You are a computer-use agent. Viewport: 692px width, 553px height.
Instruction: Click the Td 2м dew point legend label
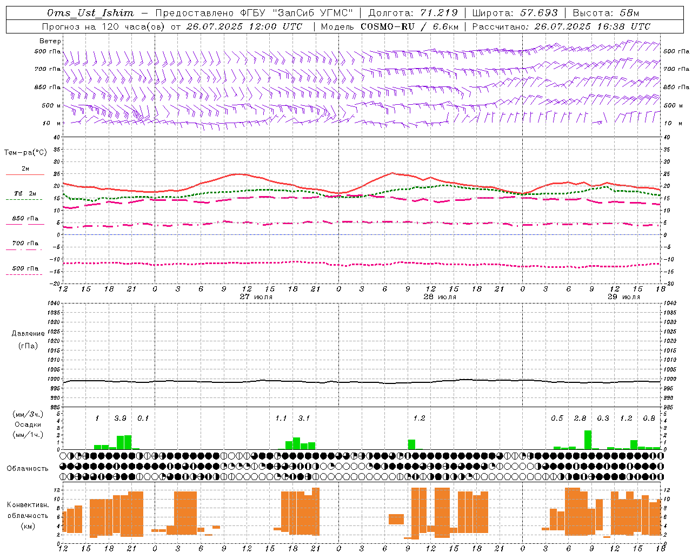point(25,193)
